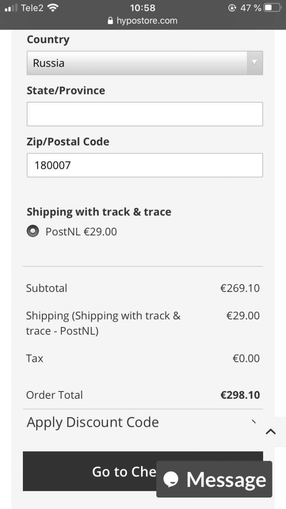Expand the Apply Discount Code section
This screenshot has height=509, width=286.
pos(93,422)
